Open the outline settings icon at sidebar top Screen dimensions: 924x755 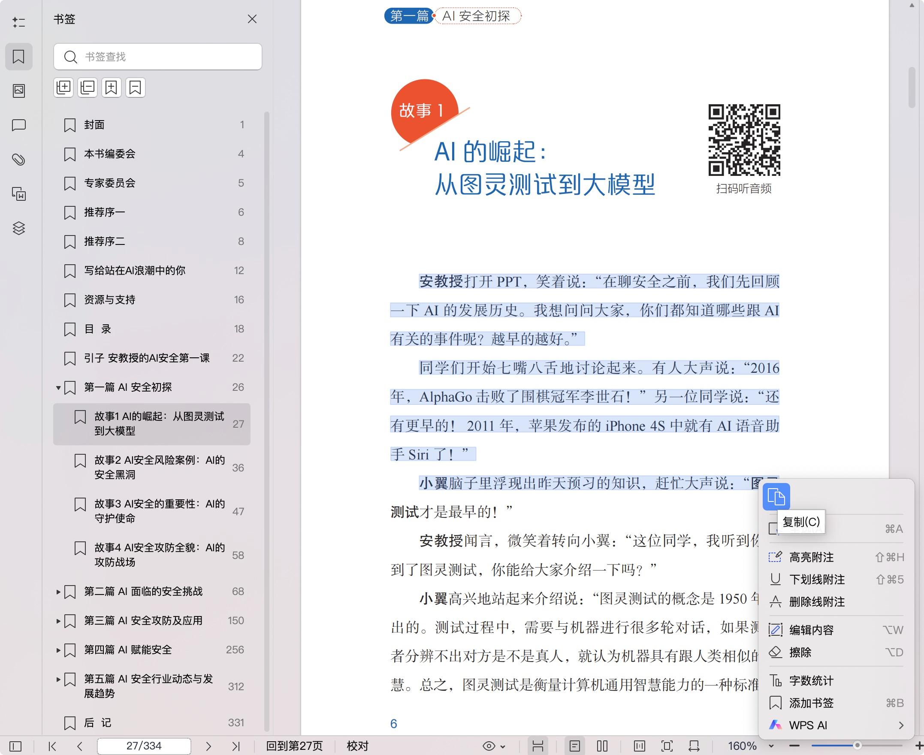[x=19, y=22]
